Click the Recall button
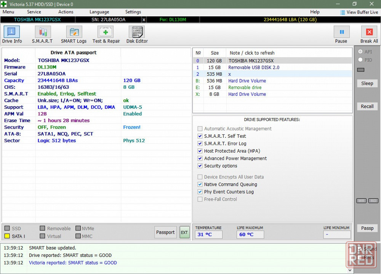This screenshot has width=381, height=274. tap(367, 106)
